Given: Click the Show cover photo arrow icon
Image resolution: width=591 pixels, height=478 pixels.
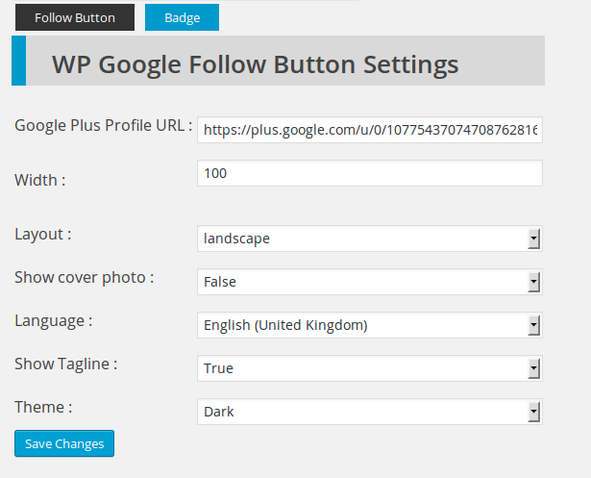Looking at the screenshot, I should click(533, 282).
